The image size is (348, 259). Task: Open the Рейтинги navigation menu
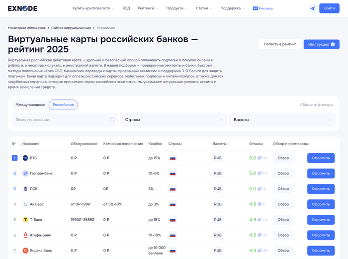(148, 8)
